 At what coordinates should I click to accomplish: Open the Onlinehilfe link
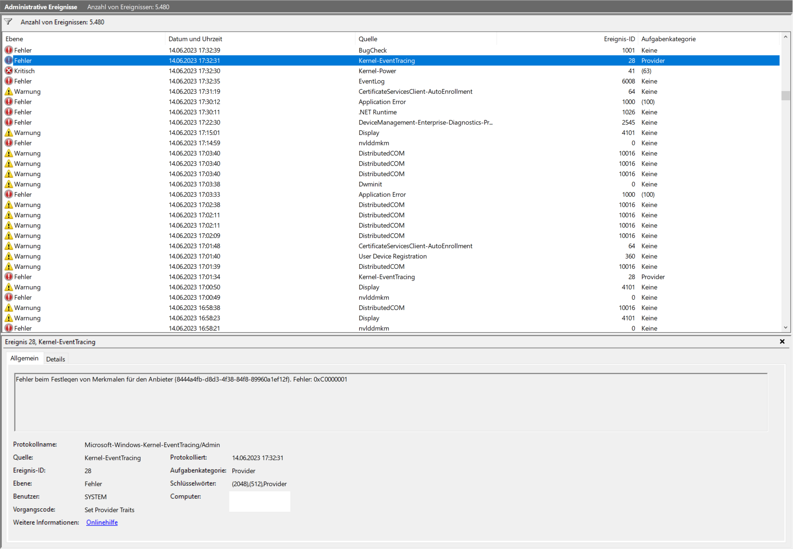[102, 523]
